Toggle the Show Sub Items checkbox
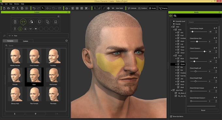 point(171,116)
